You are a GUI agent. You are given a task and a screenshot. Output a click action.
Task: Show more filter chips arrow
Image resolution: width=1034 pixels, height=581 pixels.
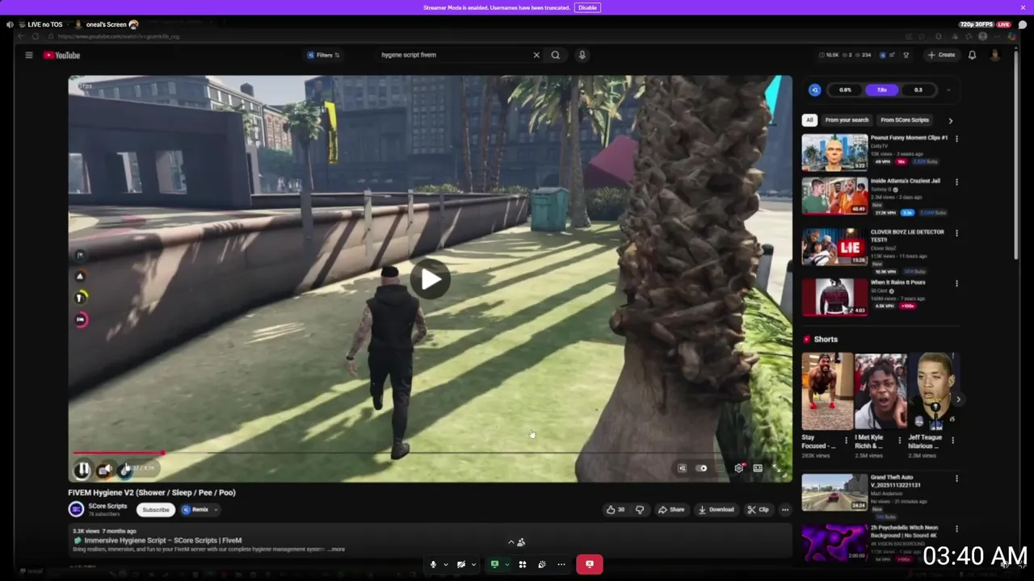(x=950, y=120)
